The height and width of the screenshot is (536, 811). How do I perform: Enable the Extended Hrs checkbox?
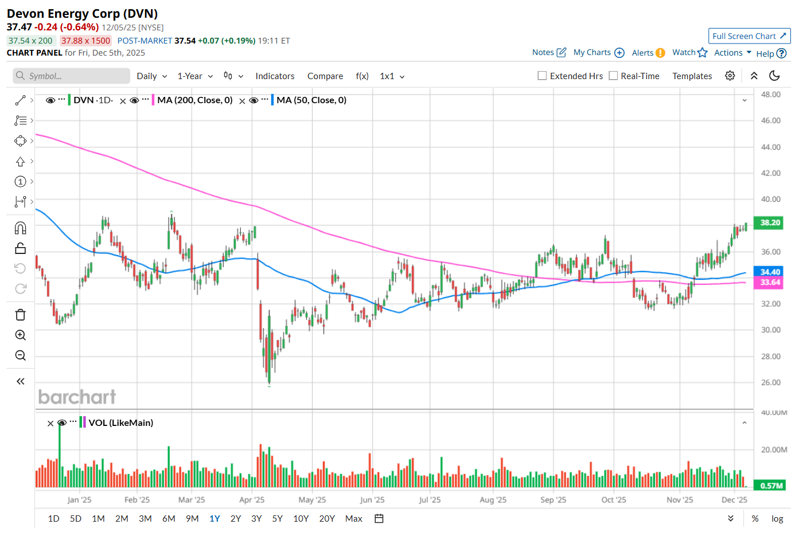pos(542,76)
